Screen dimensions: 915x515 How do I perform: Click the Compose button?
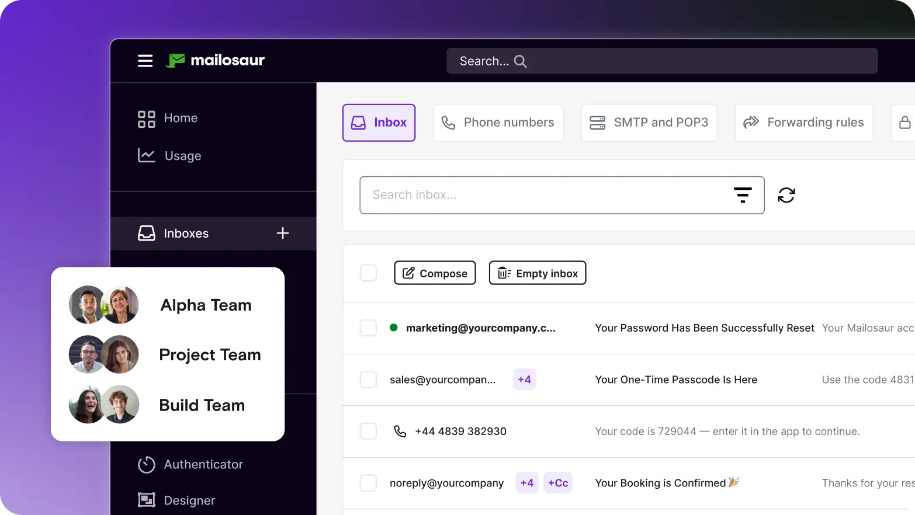(435, 273)
